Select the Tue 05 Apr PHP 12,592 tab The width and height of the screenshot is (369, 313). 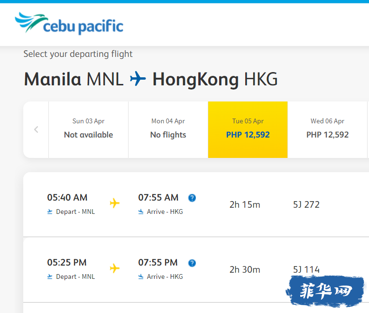[x=248, y=129]
